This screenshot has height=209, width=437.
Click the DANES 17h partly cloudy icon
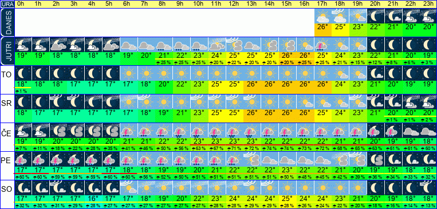[x=323, y=16]
